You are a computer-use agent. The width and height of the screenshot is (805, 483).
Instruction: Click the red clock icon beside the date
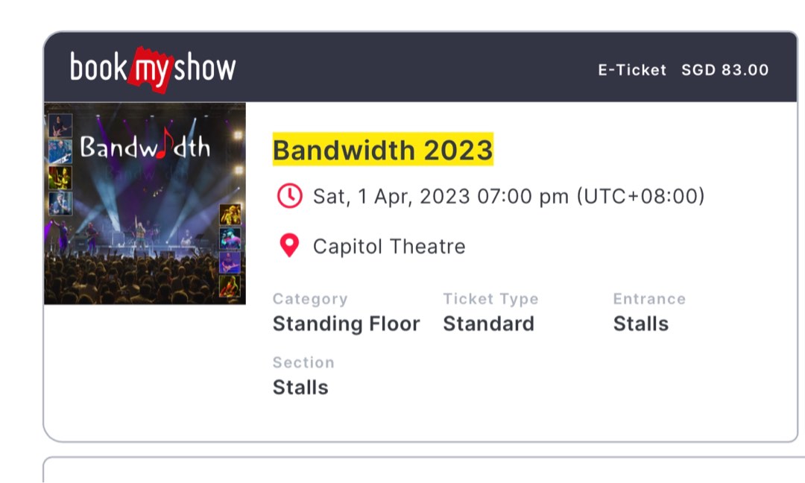[x=290, y=196]
